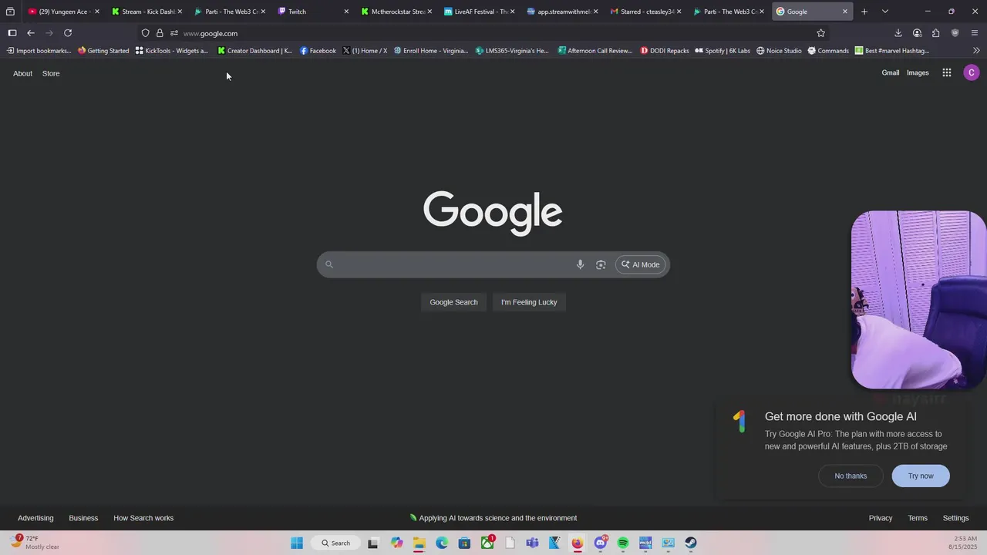This screenshot has width=987, height=555.
Task: Open the Facebook bookmark
Action: [318, 51]
